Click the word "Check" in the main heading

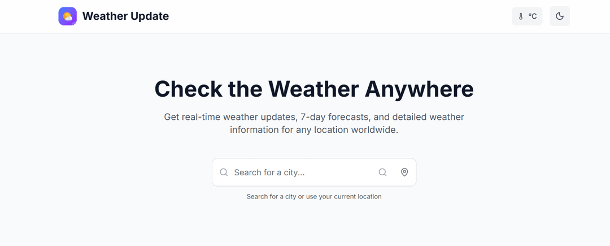188,89
